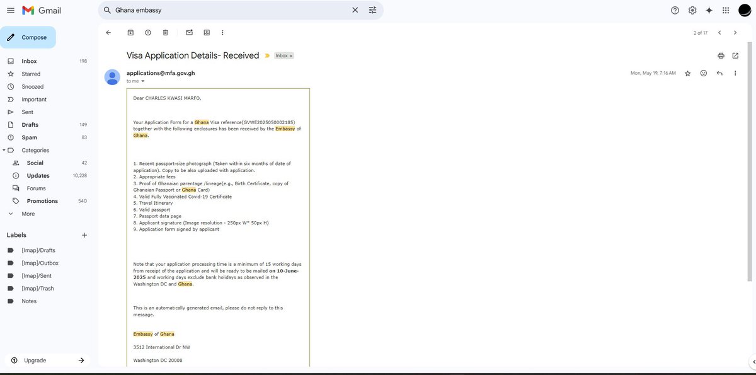Screen dimensions: 756x375
Task: Open email in a new window
Action: [x=735, y=55]
